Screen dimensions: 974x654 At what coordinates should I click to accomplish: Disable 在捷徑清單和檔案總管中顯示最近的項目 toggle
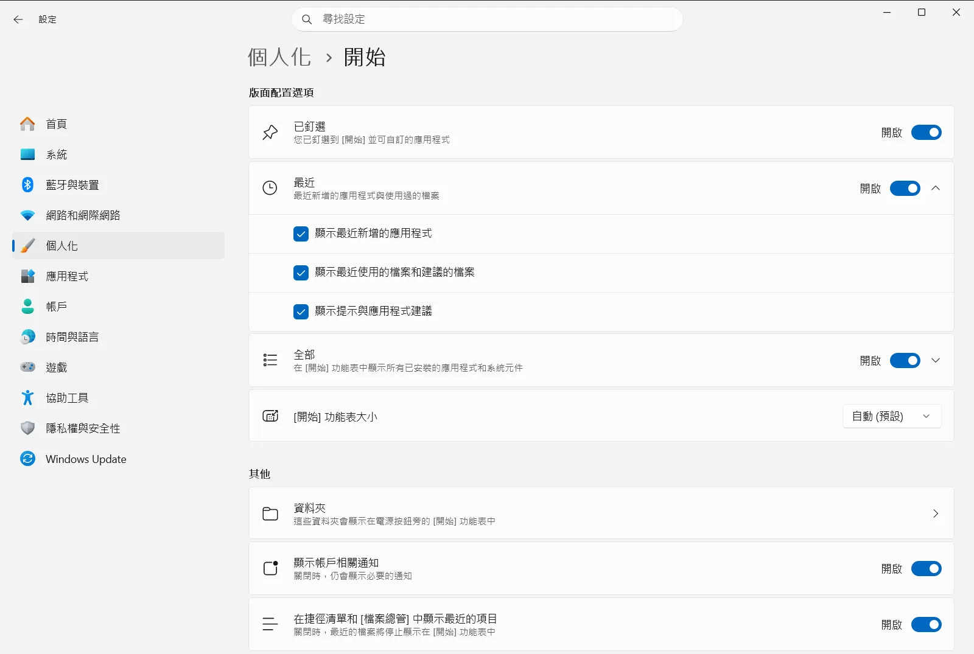click(x=926, y=625)
